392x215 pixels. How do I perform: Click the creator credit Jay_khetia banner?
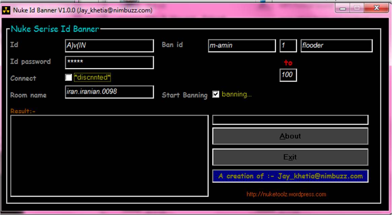pyautogui.click(x=290, y=176)
